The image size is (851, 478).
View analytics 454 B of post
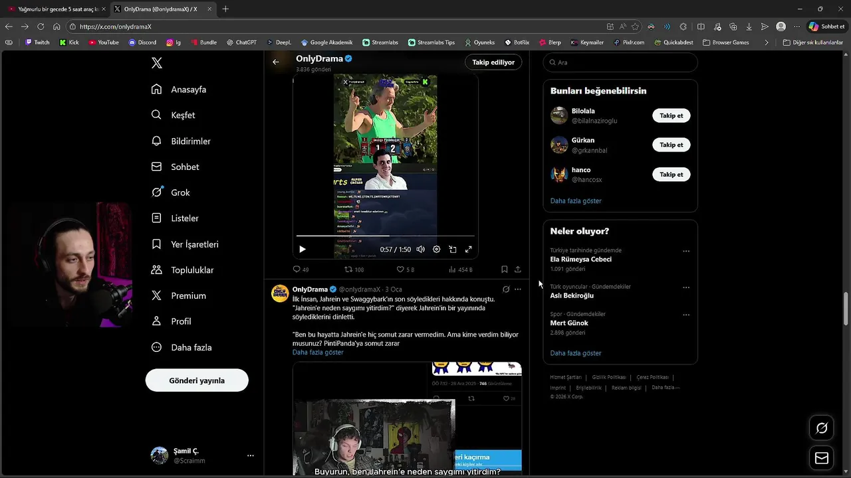click(461, 270)
